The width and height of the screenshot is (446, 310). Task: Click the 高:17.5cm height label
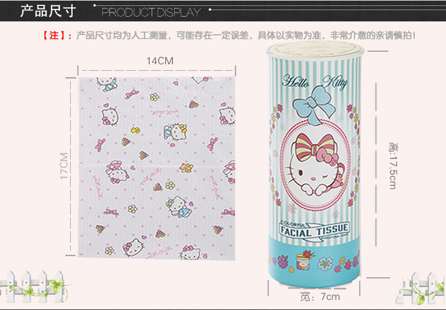[391, 165]
